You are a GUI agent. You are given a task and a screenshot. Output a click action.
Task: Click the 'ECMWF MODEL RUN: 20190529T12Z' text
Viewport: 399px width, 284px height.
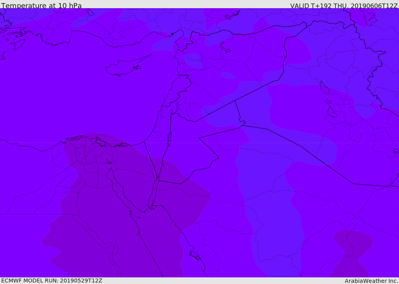point(52,281)
